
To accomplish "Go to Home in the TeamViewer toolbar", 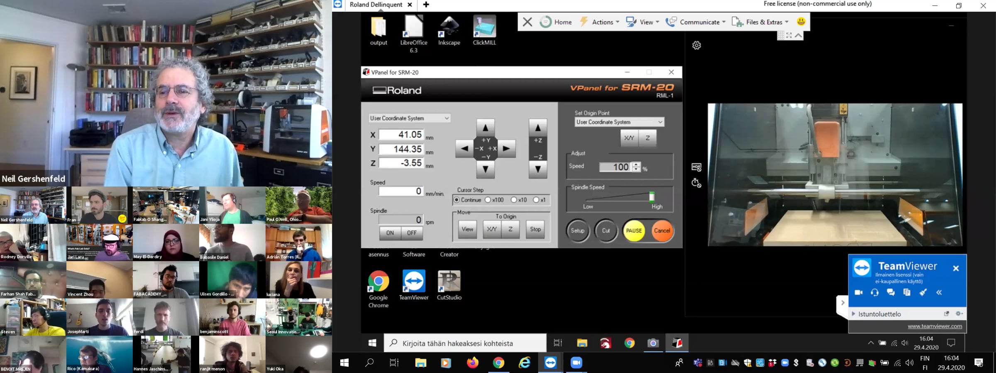I will (x=556, y=22).
